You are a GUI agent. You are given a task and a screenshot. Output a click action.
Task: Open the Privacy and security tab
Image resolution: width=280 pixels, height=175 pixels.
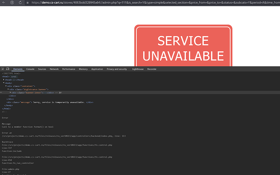coord(117,69)
